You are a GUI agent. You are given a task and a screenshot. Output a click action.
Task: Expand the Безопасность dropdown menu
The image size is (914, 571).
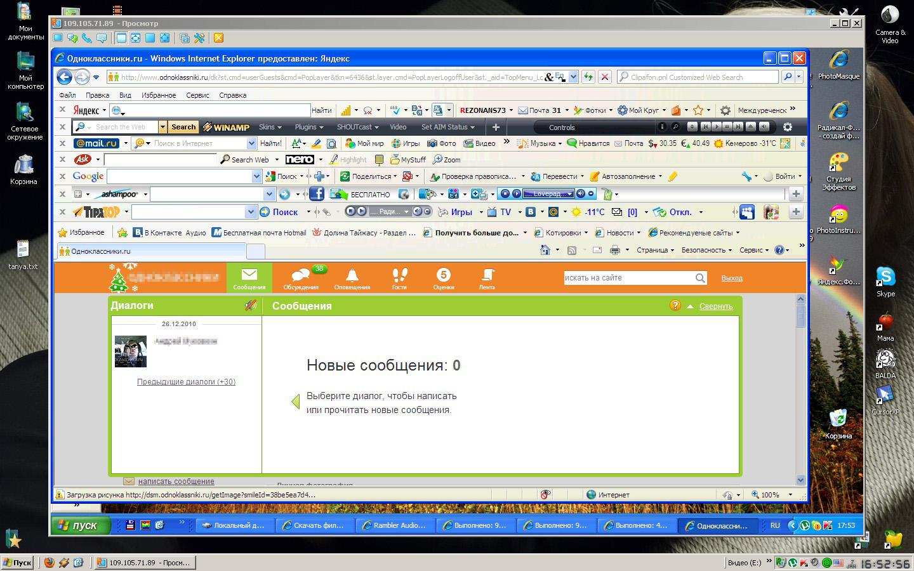click(x=706, y=250)
